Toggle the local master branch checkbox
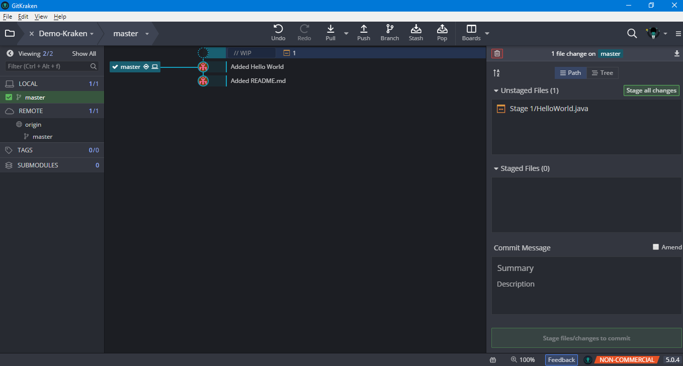 pos(9,98)
